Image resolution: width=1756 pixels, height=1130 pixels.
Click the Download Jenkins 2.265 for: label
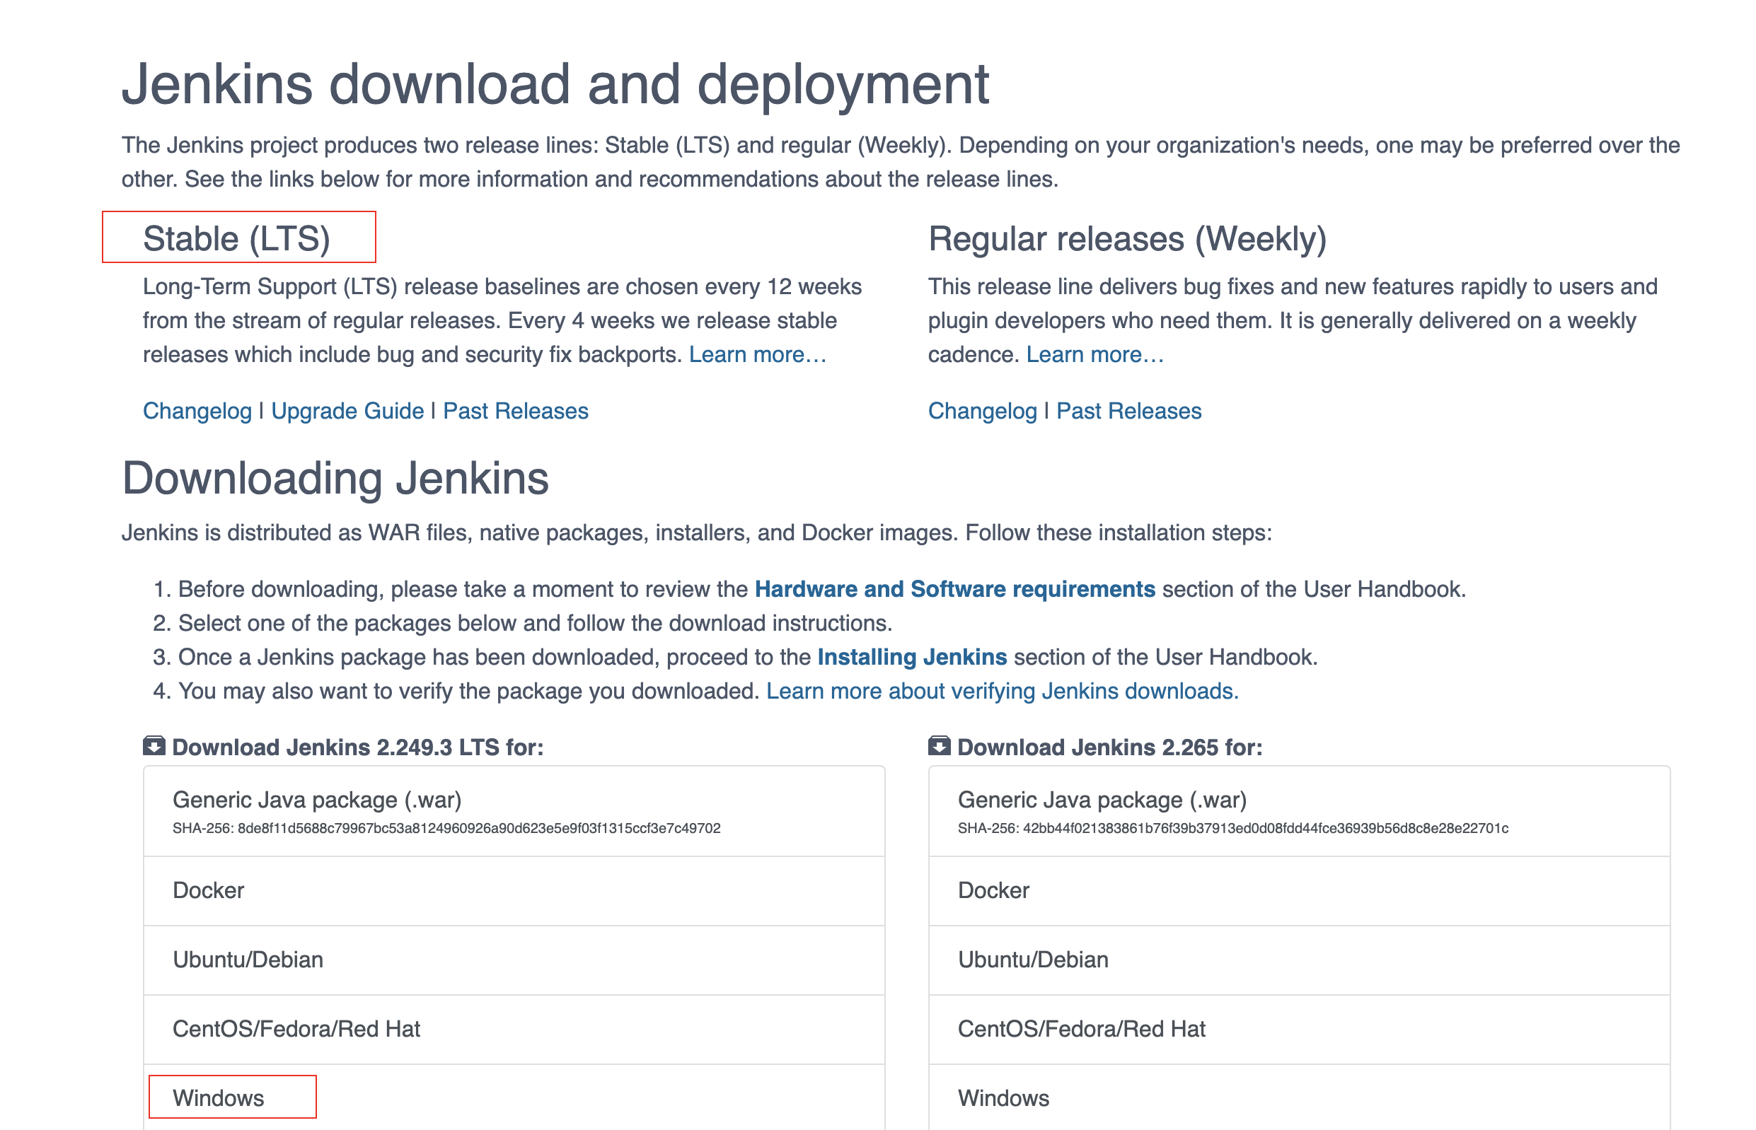tap(1110, 747)
